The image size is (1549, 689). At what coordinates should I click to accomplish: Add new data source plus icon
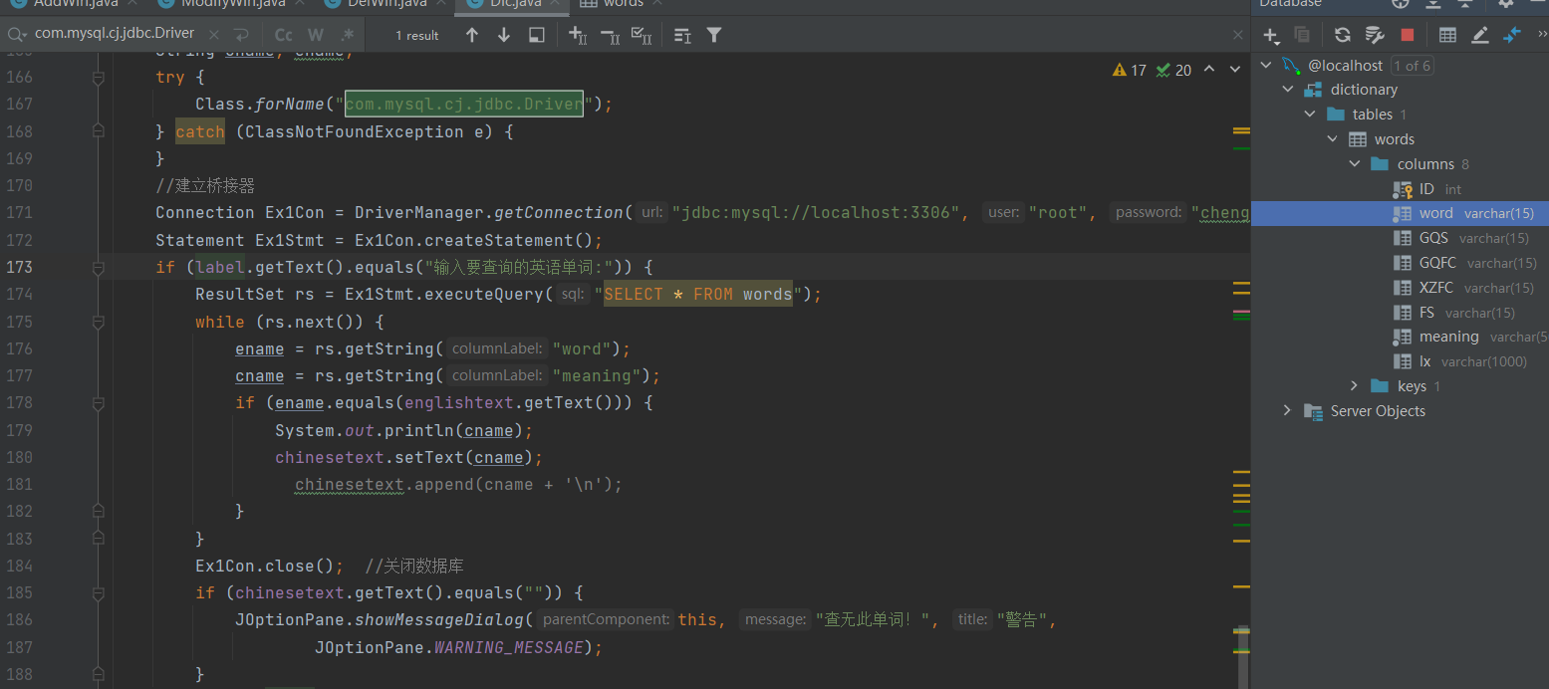click(x=1272, y=35)
